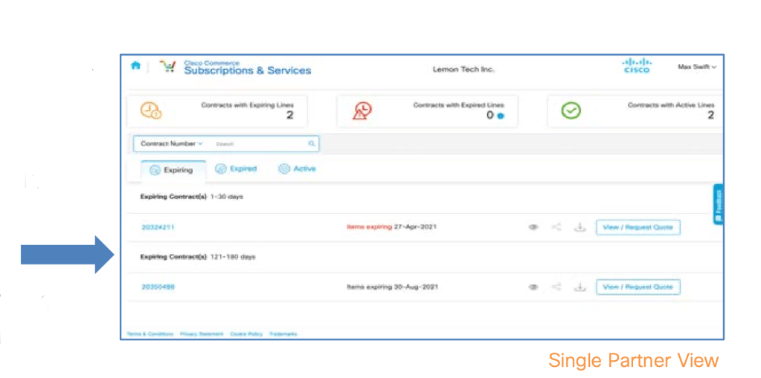Screen dimensions: 761x378
Task: Switch to the Expired tab
Action: pyautogui.click(x=236, y=169)
